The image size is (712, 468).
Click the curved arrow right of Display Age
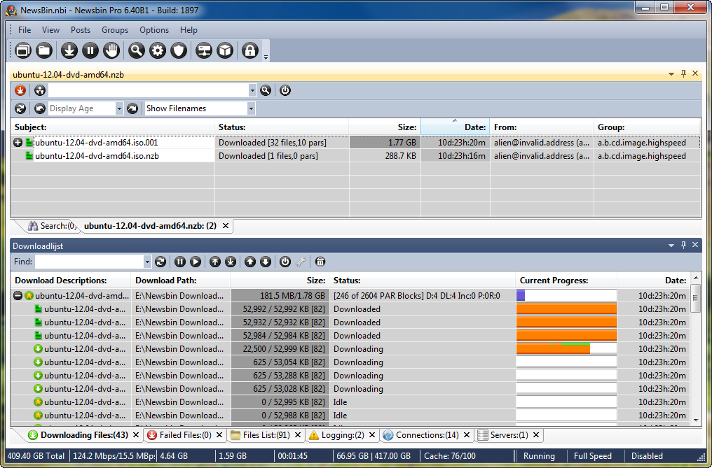[132, 108]
